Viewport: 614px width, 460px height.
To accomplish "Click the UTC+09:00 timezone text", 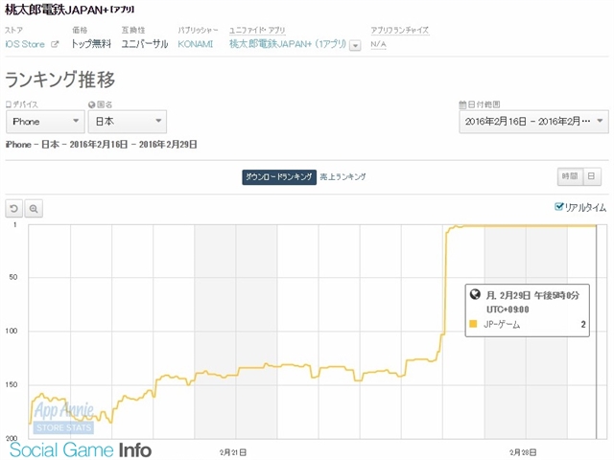I will [x=508, y=310].
